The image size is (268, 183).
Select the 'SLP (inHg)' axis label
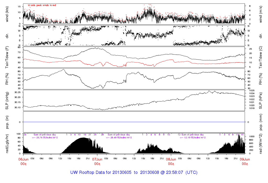tap(7, 101)
